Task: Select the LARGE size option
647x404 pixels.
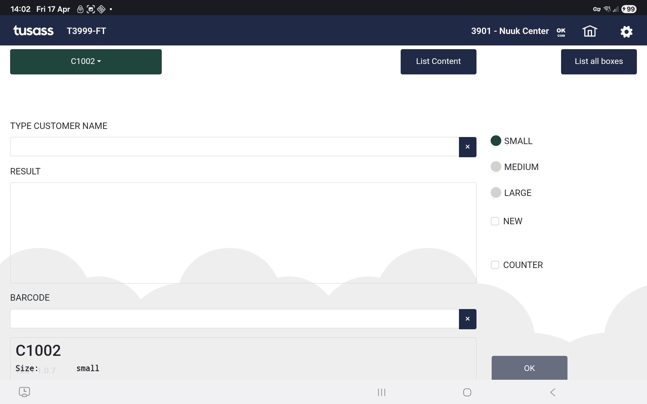Action: (495, 193)
